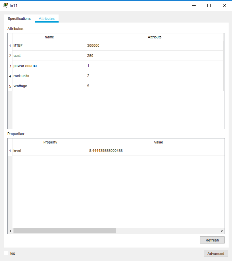Screen dimensions: 232x261
Task: Minimize the IoT1 window
Action: point(194,5)
